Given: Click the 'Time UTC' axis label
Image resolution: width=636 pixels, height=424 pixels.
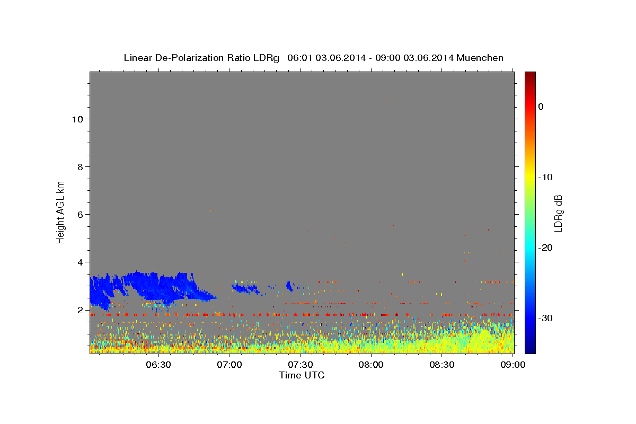Looking at the screenshot, I should pos(302,375).
